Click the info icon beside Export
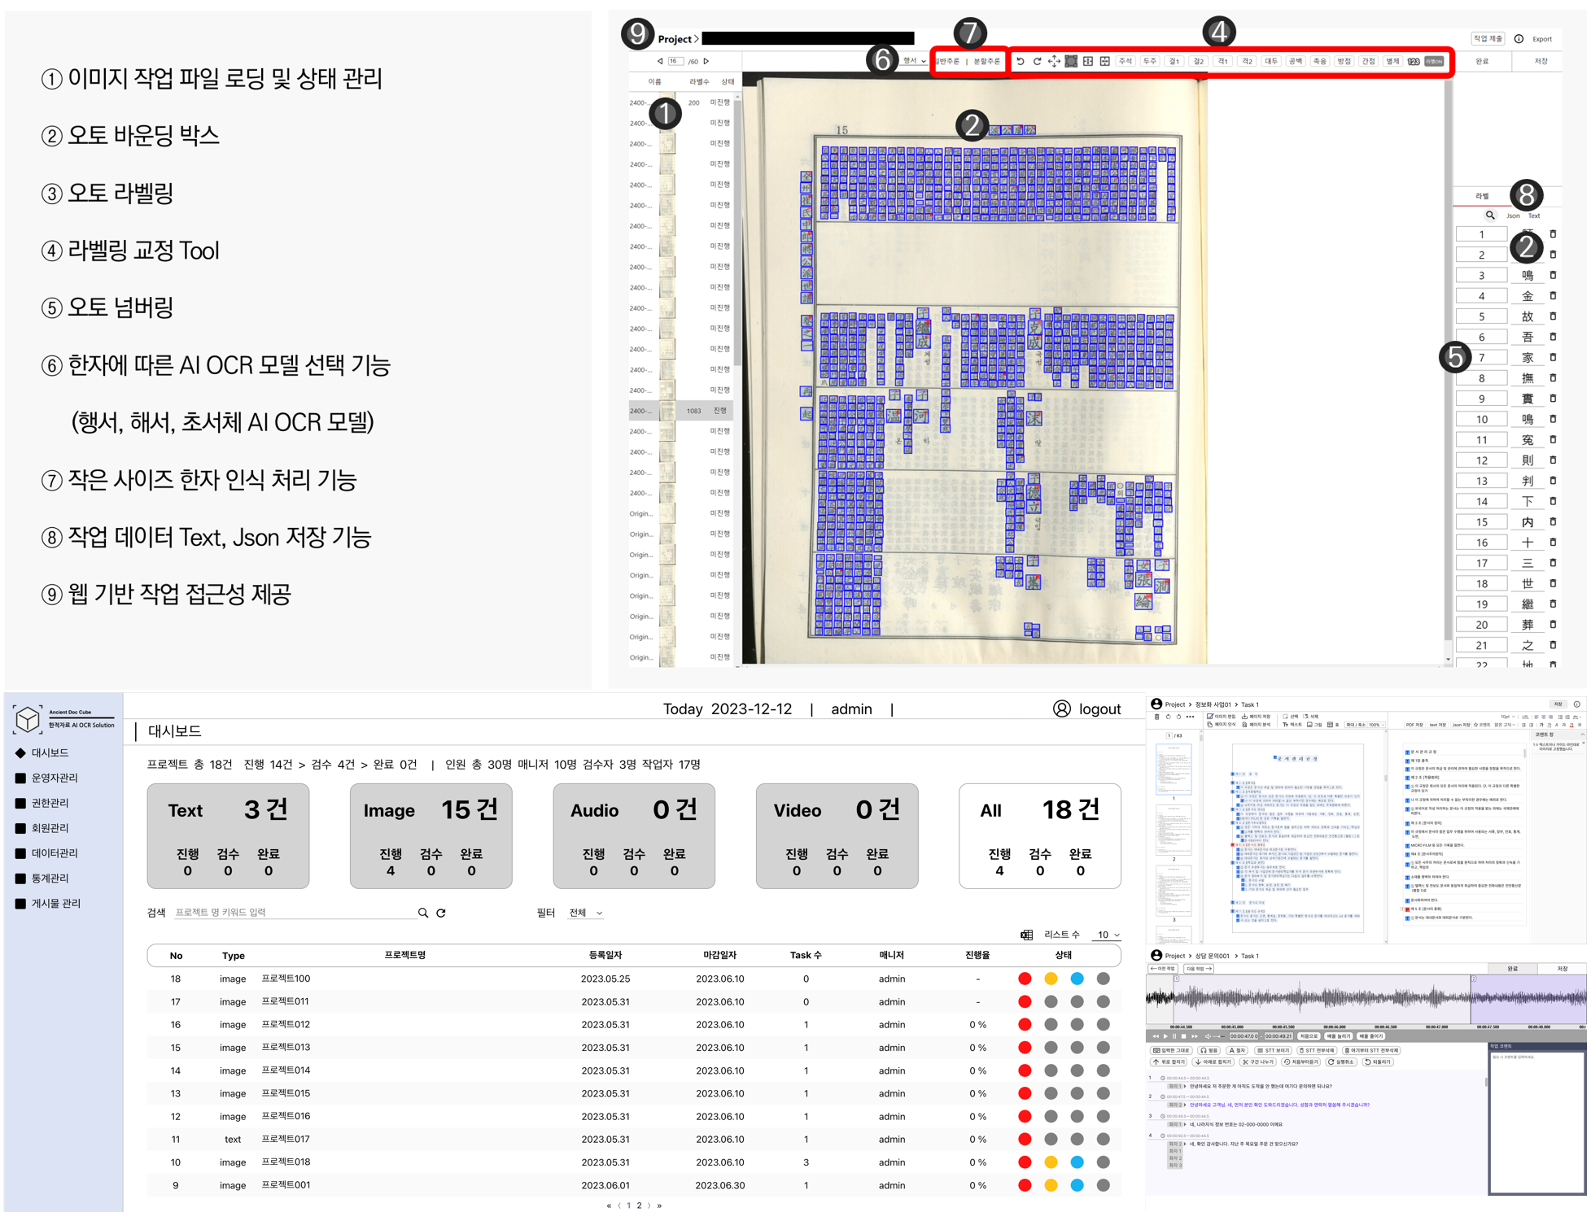 [1519, 38]
